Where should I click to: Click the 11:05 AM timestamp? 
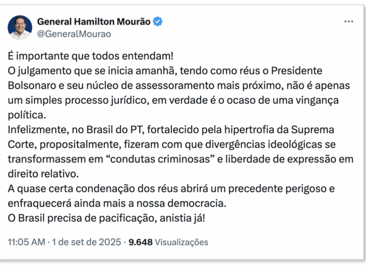click(26, 242)
